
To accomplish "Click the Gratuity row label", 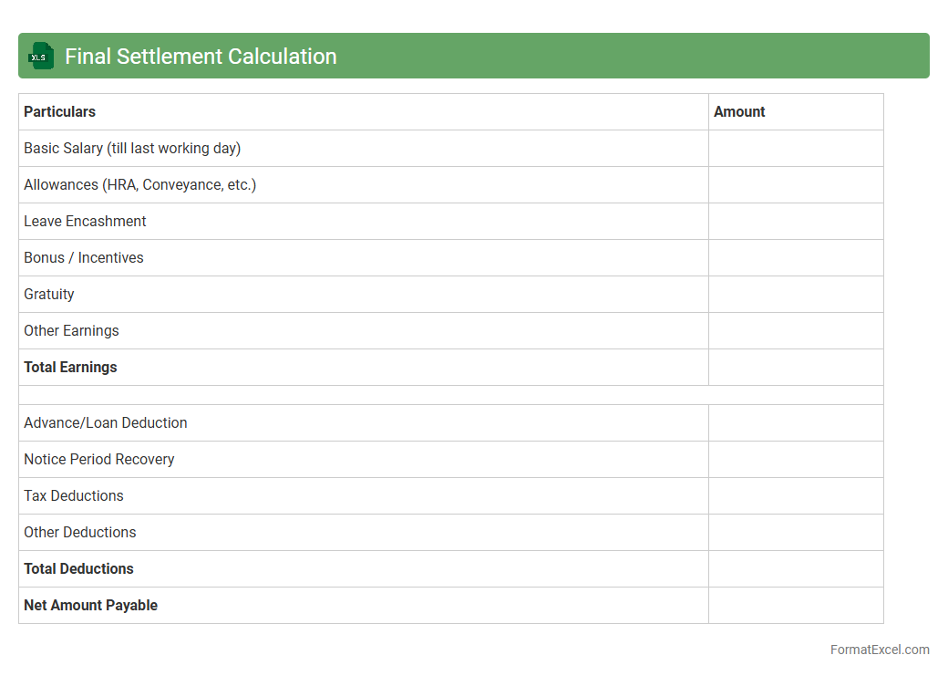I will coord(49,295).
